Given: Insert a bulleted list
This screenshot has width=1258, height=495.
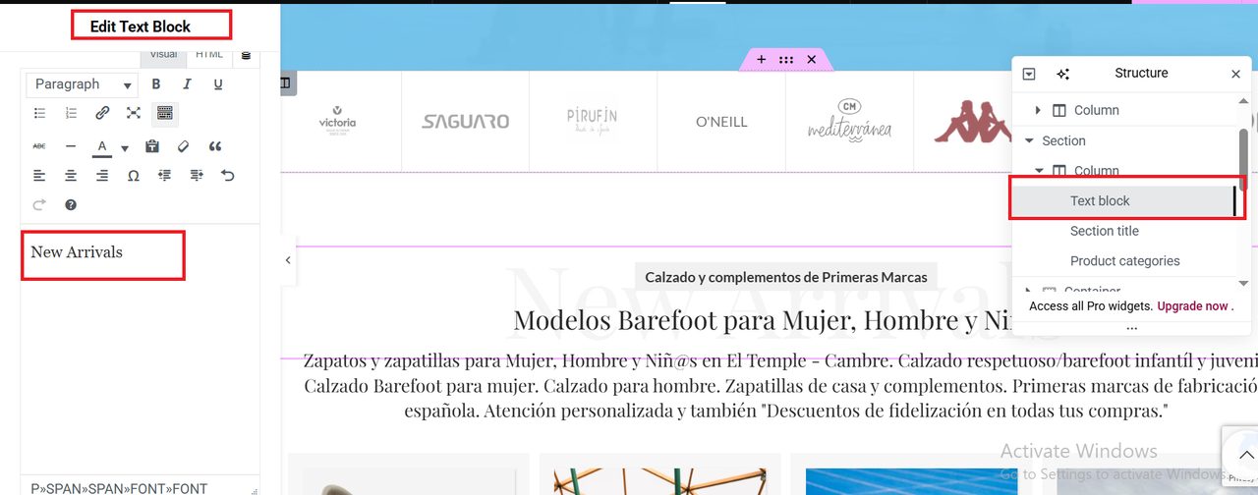Looking at the screenshot, I should click(x=39, y=114).
